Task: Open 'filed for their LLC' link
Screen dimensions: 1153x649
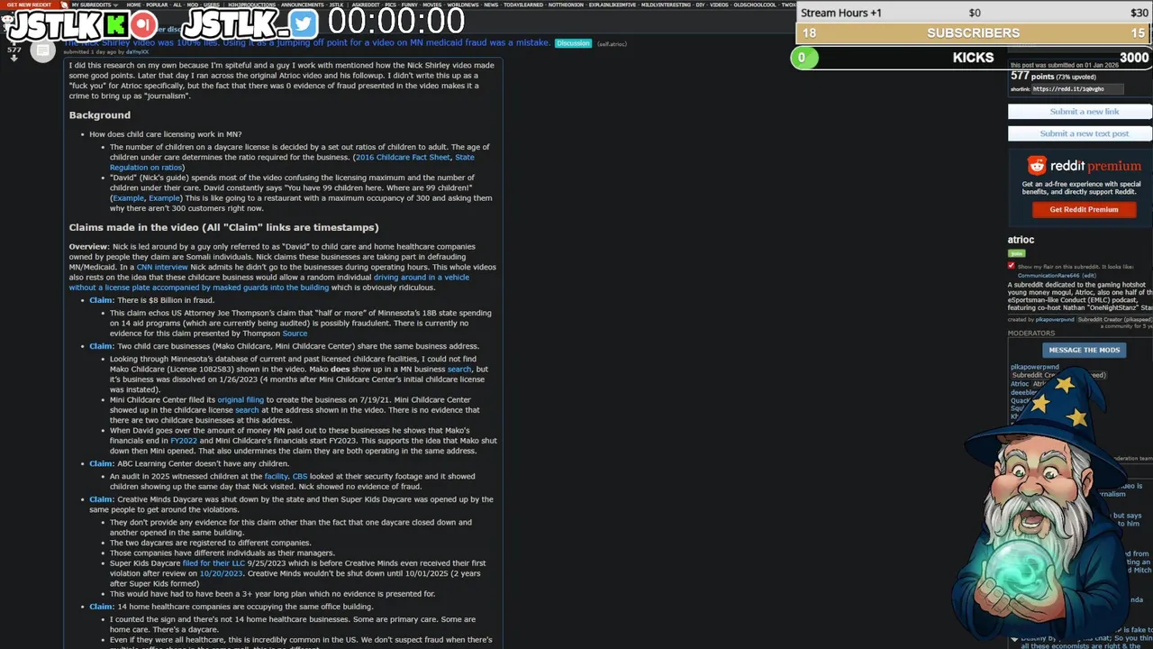Action: (213, 563)
